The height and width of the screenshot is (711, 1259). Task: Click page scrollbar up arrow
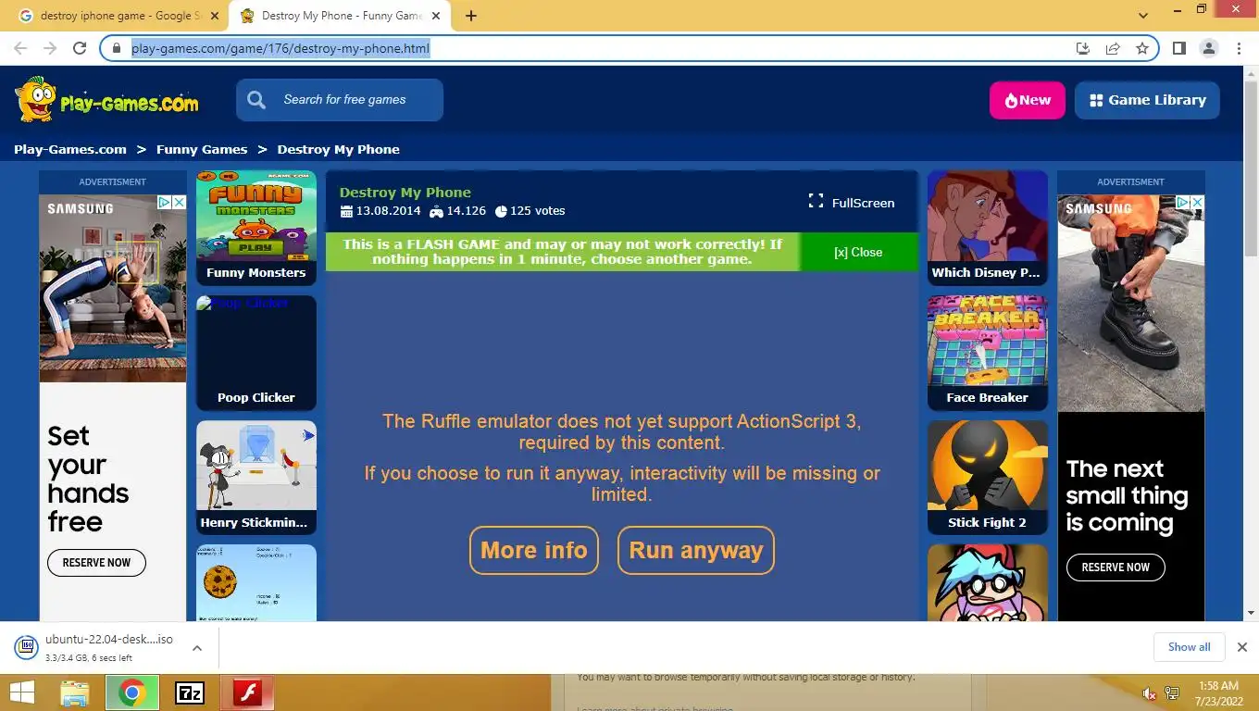(1251, 73)
